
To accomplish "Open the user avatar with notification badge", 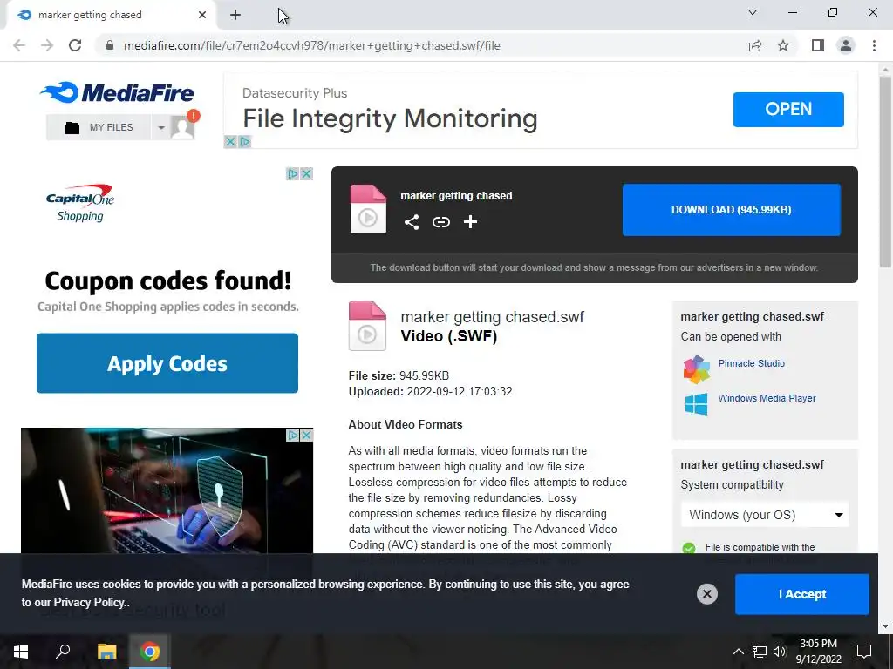I will coord(184,125).
